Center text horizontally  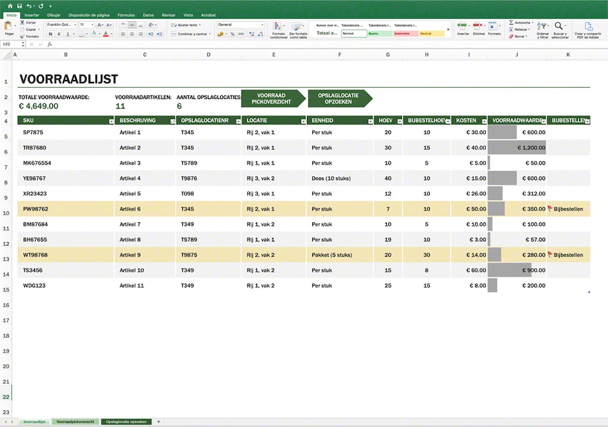coord(132,34)
